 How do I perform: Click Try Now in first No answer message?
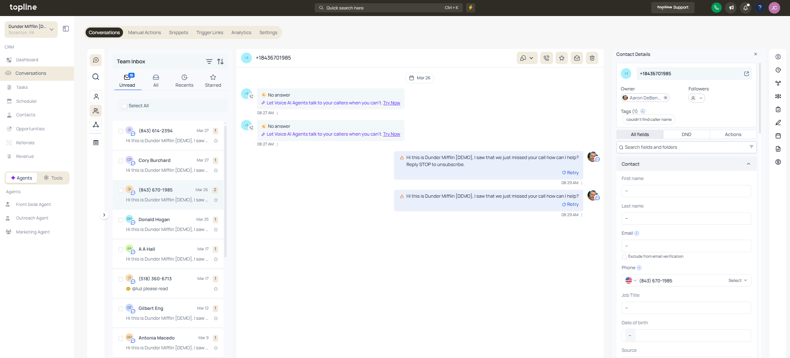(392, 103)
